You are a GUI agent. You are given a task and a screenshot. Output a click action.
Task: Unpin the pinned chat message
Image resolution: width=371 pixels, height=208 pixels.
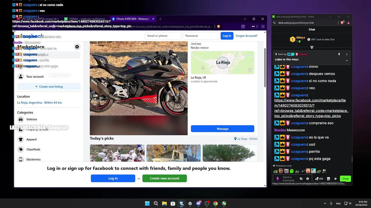point(339,54)
